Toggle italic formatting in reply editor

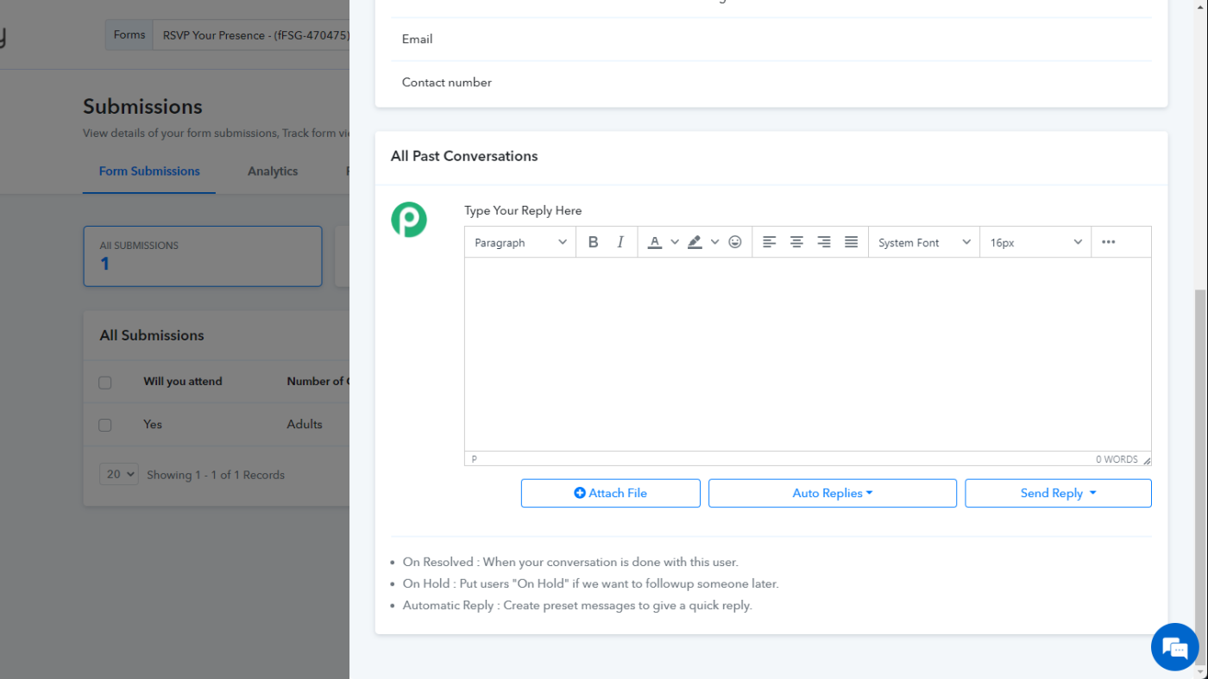point(620,242)
